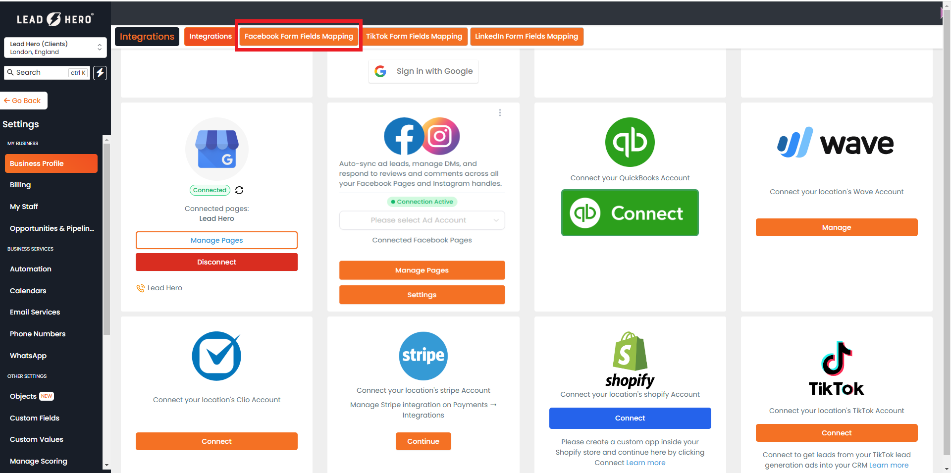Click the lightning bolt beside search
The width and height of the screenshot is (951, 473).
click(x=100, y=73)
